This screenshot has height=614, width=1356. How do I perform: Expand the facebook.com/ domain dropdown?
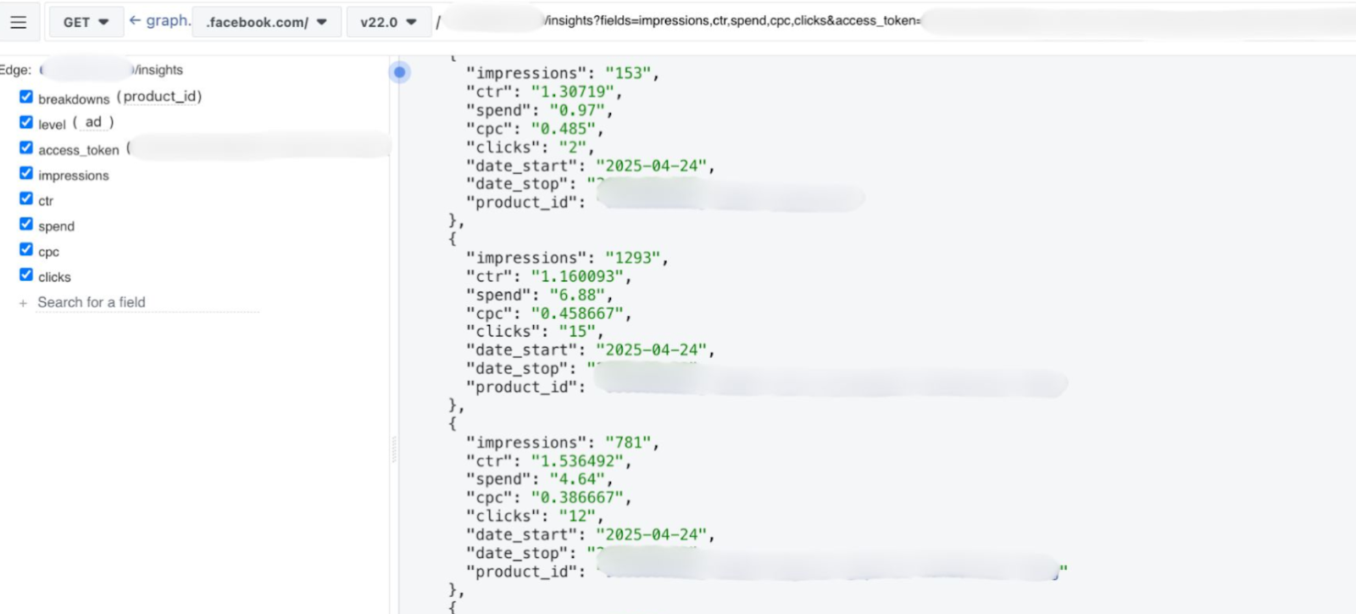tap(267, 22)
